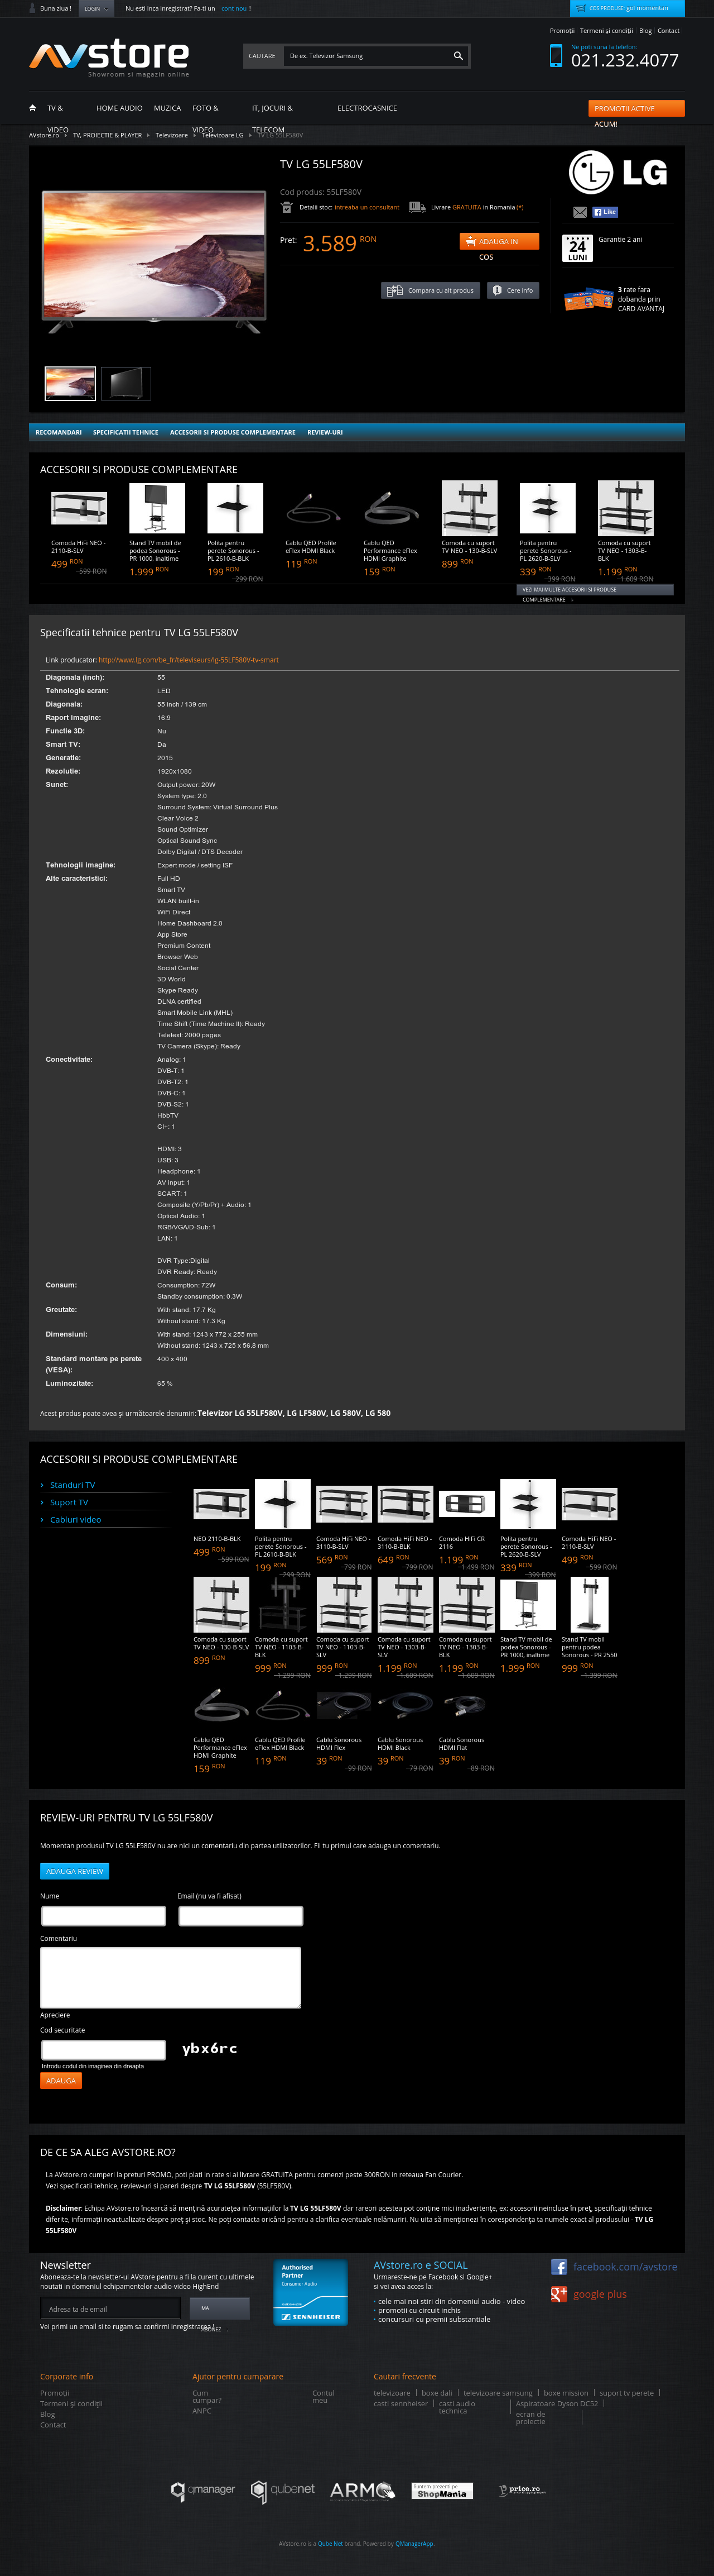Click the ADAUGA IN COS button
The height and width of the screenshot is (2576, 714).
pyautogui.click(x=499, y=241)
